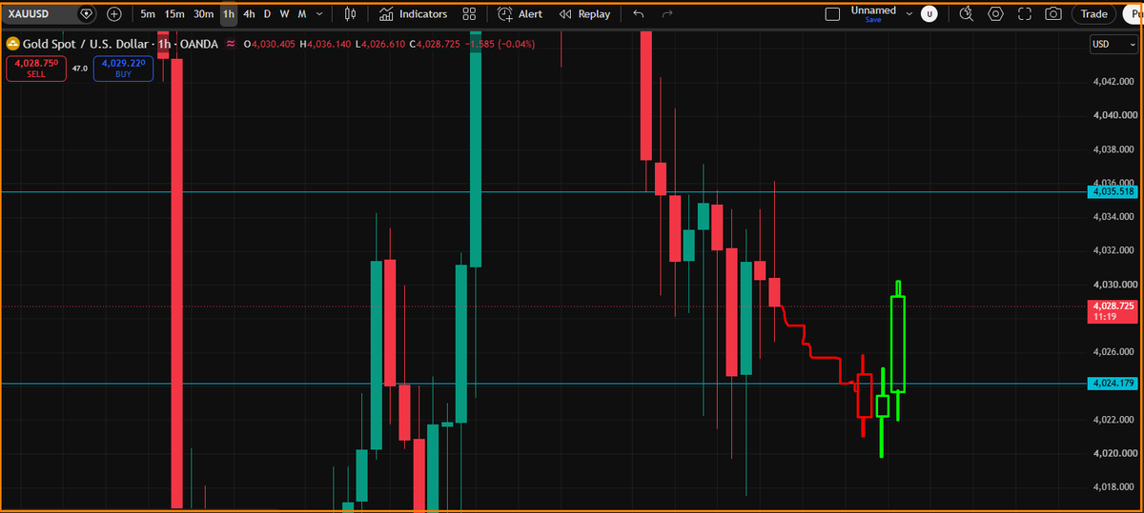Create an Alert
The image size is (1144, 513).
pyautogui.click(x=521, y=14)
